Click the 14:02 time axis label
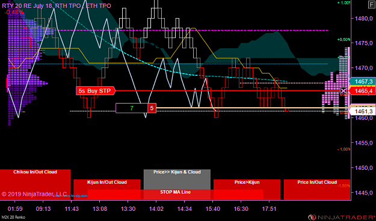 pyautogui.click(x=156, y=209)
